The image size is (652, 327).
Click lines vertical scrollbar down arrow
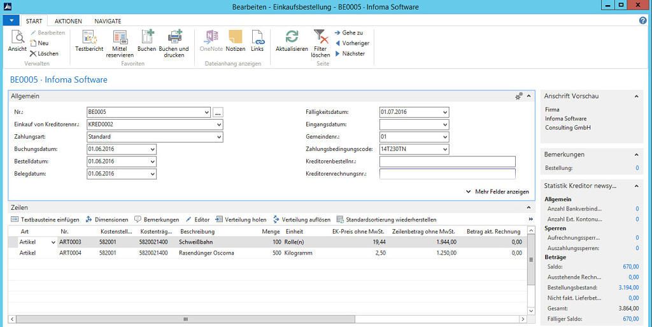(531, 311)
